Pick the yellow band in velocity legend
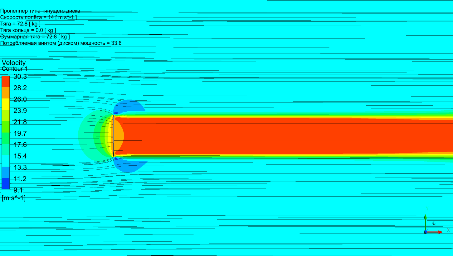The width and height of the screenshot is (453, 256). tap(6, 104)
